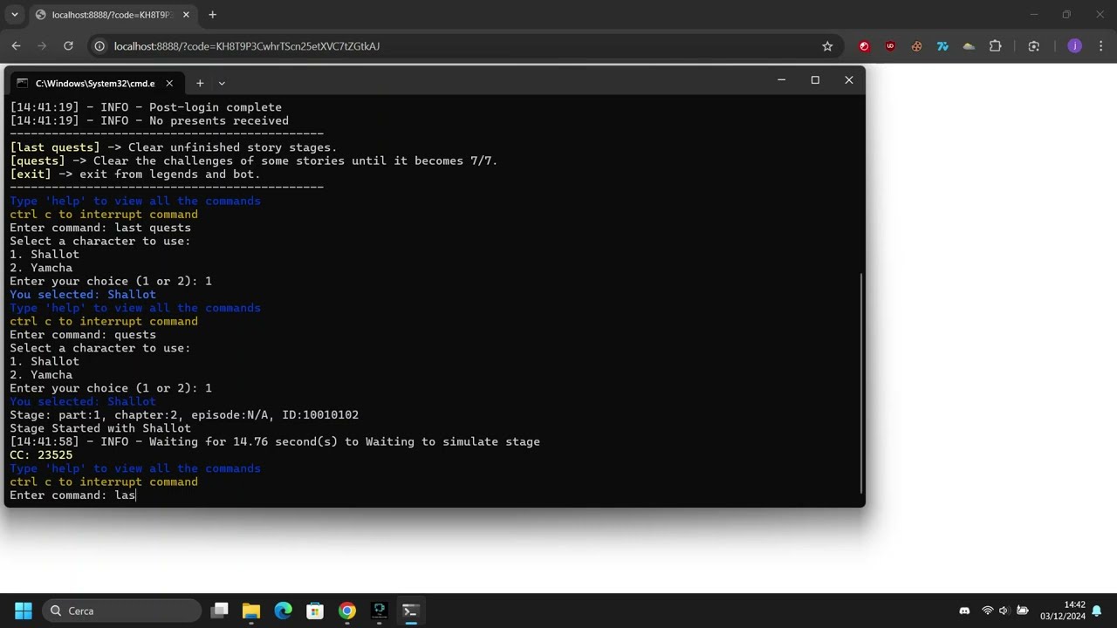
Task: Open a new Chrome tab
Action: tap(212, 15)
